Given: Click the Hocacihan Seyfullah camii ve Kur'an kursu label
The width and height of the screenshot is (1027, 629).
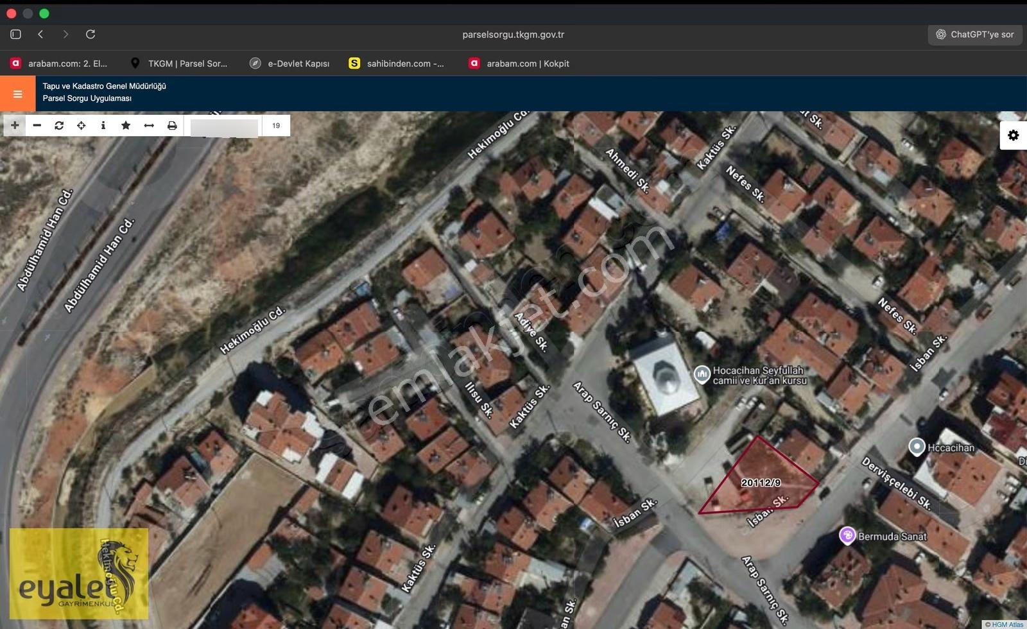Looking at the screenshot, I should (759, 375).
